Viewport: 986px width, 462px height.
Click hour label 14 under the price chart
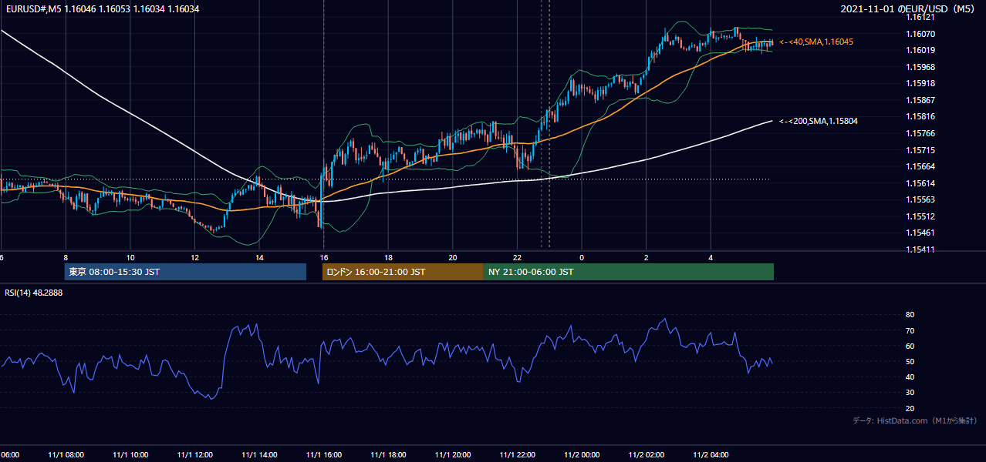(x=259, y=258)
